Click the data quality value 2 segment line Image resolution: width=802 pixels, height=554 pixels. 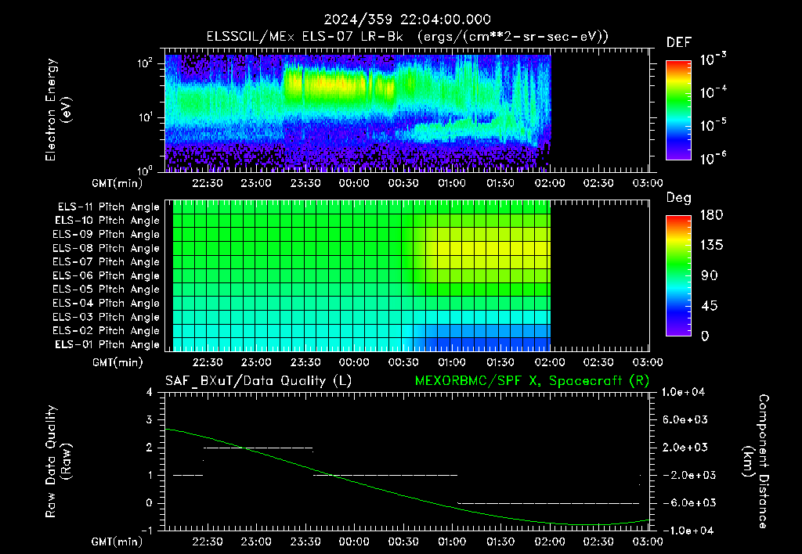coord(258,448)
